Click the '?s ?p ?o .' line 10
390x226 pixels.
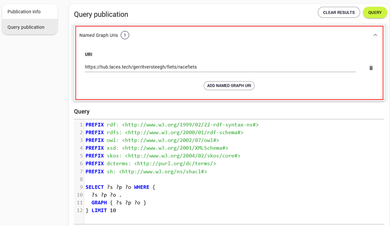(x=107, y=195)
